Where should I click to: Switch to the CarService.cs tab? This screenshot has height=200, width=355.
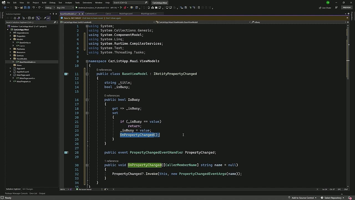[91, 14]
